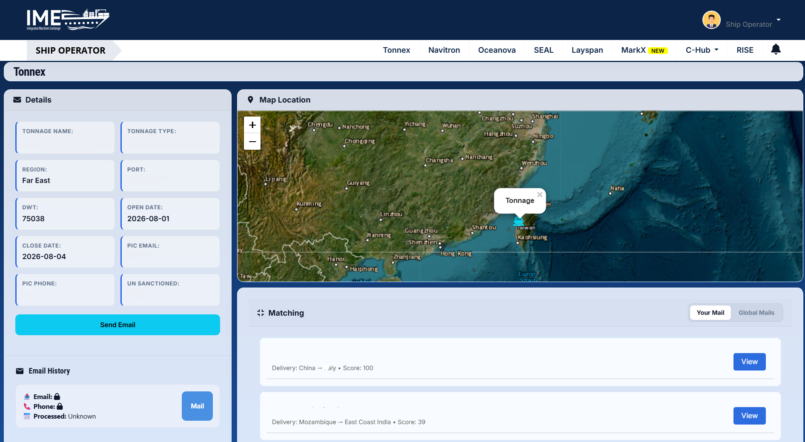805x442 pixels.
Task: View the China delivery match, Score 100
Action: [x=749, y=362]
